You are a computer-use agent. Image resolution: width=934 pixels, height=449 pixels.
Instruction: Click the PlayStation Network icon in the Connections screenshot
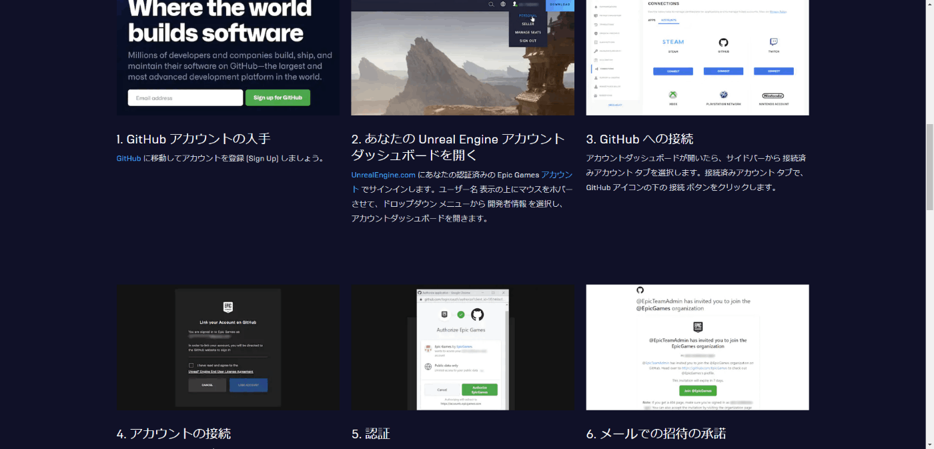(x=723, y=95)
